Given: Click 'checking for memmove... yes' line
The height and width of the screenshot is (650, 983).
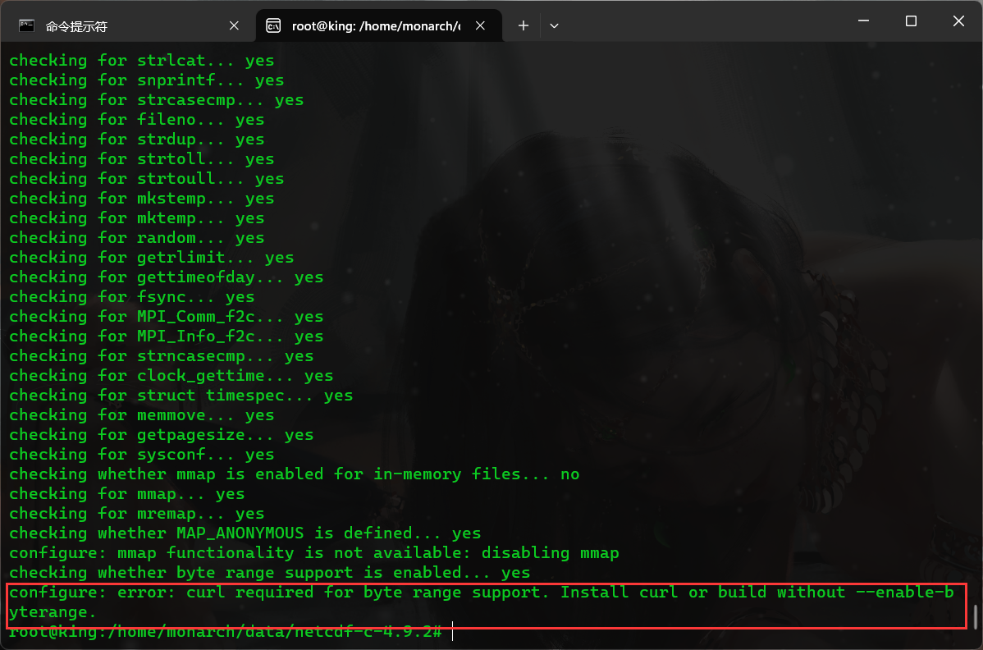Looking at the screenshot, I should (142, 415).
